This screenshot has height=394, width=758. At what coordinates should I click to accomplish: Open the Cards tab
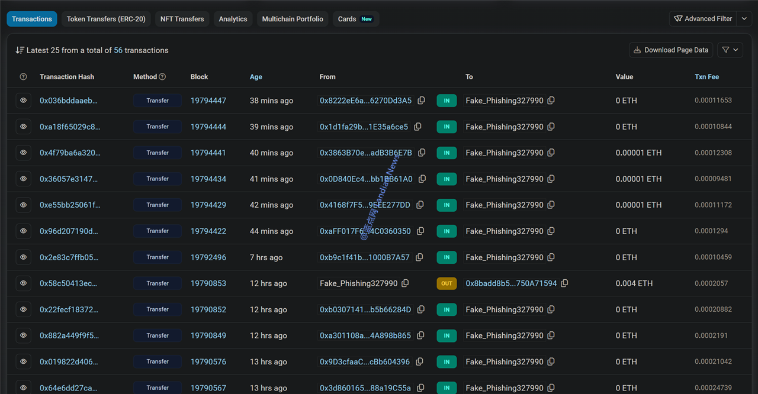point(356,19)
